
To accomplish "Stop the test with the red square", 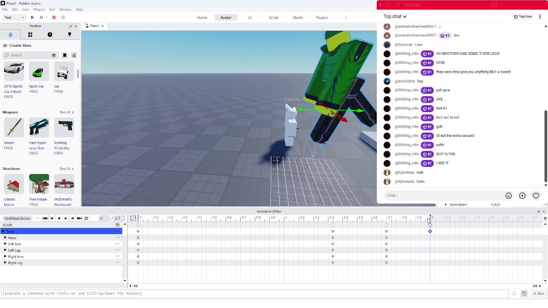I will pos(54,18).
